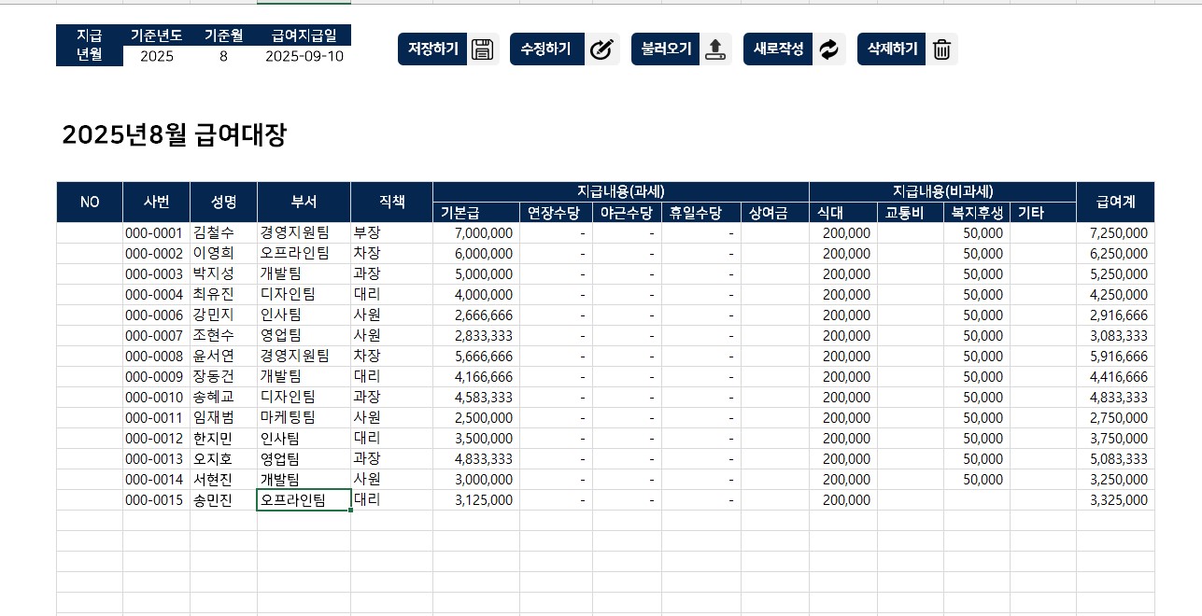Select the 사번 cell 000-0015

point(155,500)
